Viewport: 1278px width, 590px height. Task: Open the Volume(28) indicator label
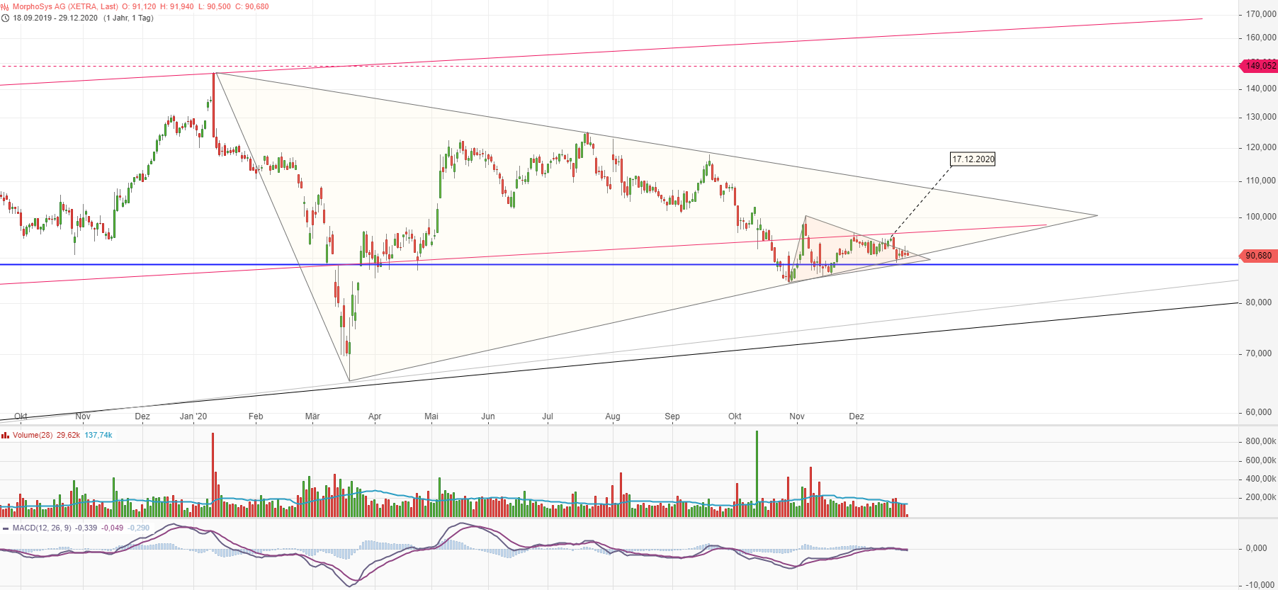(x=33, y=435)
